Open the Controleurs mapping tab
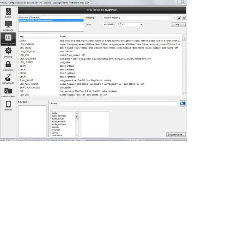236x229 pixels. [8, 39]
